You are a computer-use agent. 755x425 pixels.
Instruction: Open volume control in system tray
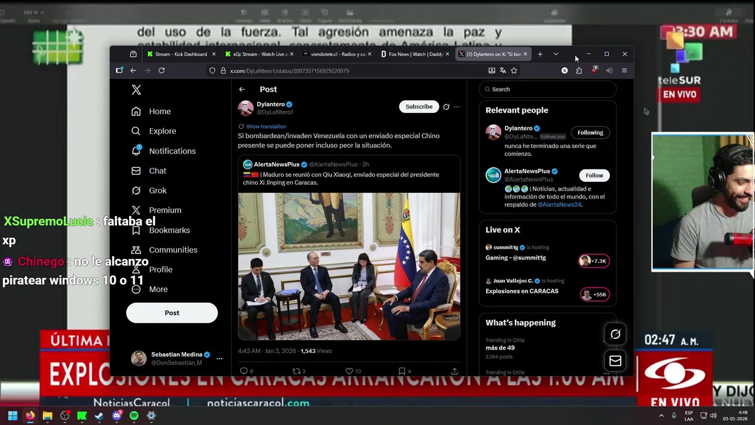point(713,416)
